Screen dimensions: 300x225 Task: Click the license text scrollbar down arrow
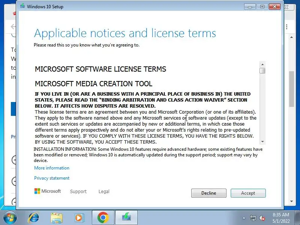[262, 142]
